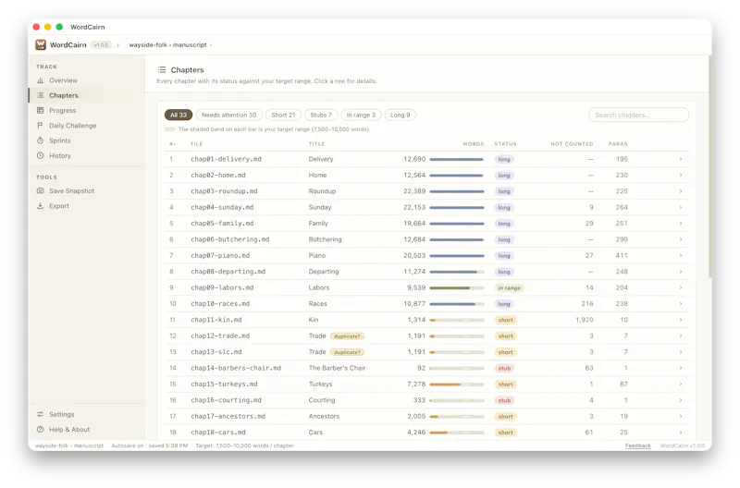Expand the chap09-labors.md row chevron
This screenshot has width=740, height=488.
tap(681, 287)
